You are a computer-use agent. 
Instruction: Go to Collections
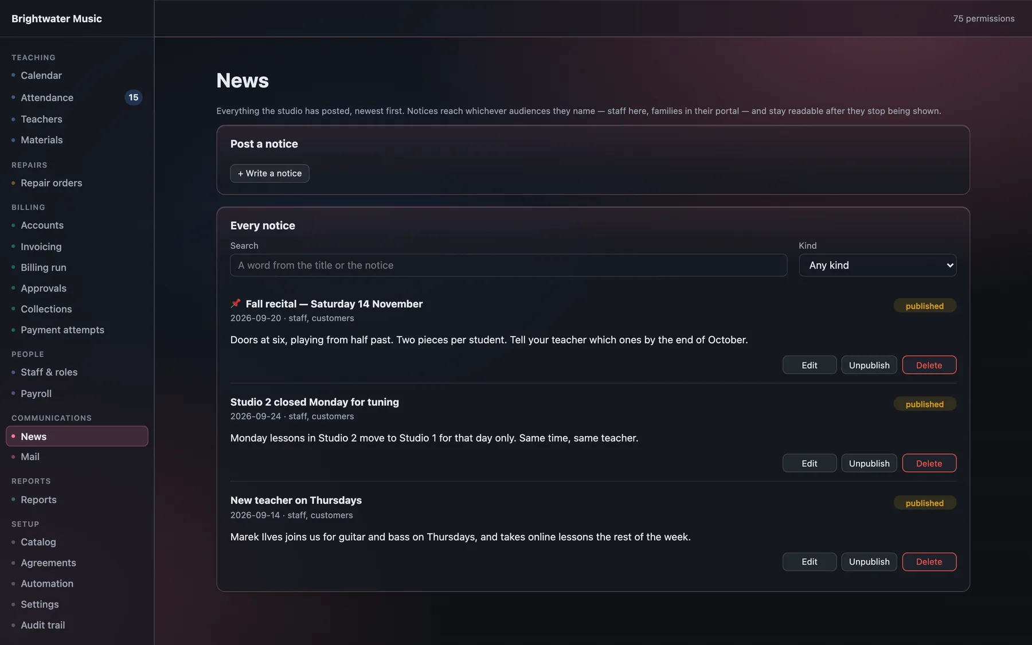(x=77, y=308)
